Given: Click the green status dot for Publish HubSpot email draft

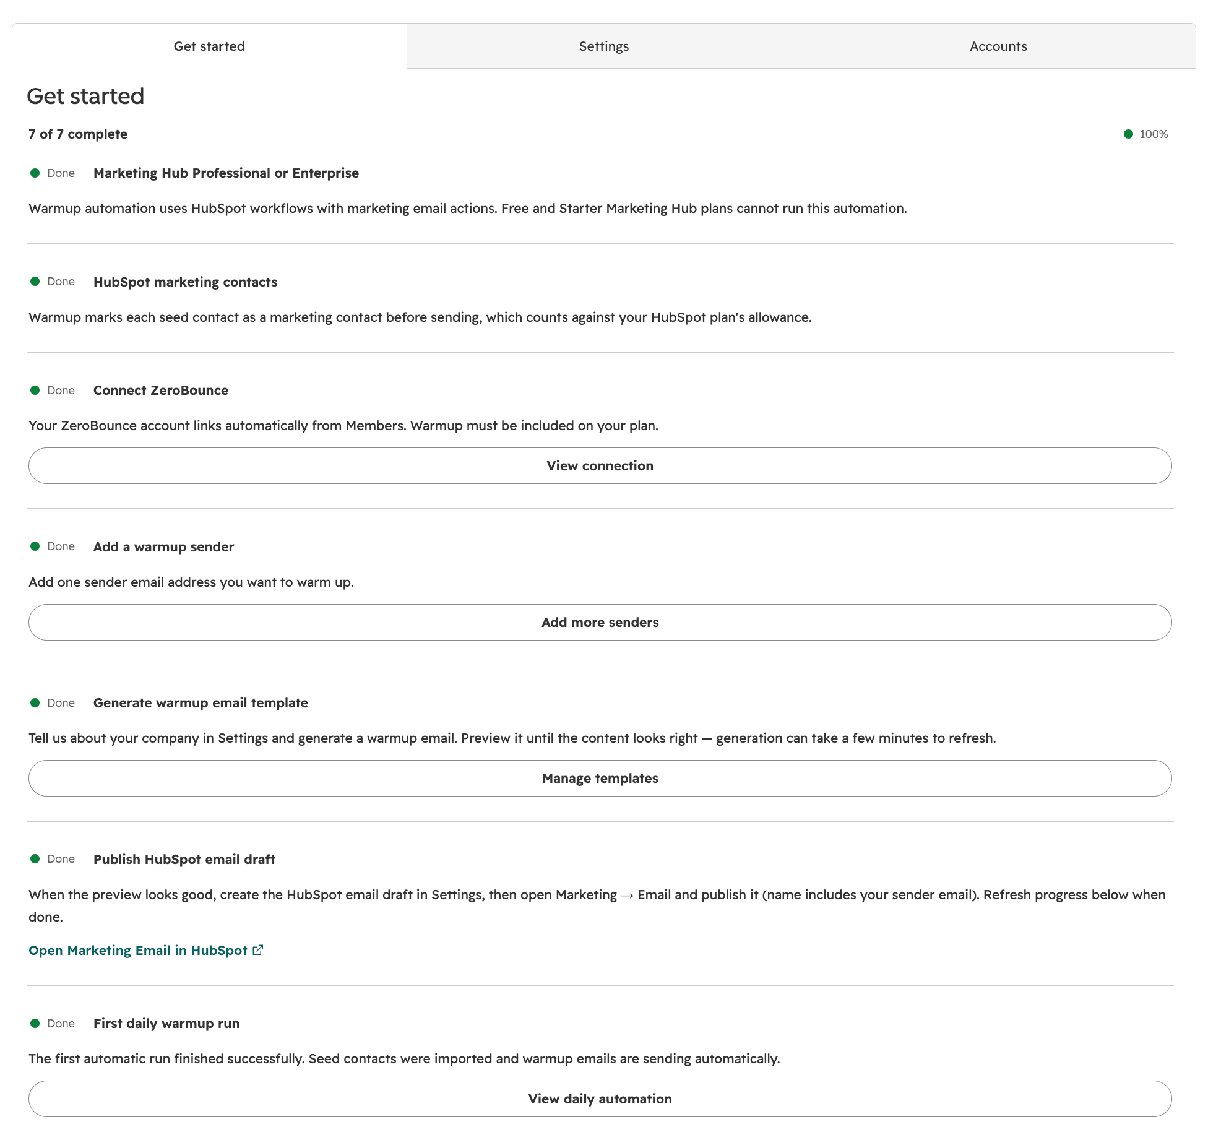Looking at the screenshot, I should click(x=35, y=859).
